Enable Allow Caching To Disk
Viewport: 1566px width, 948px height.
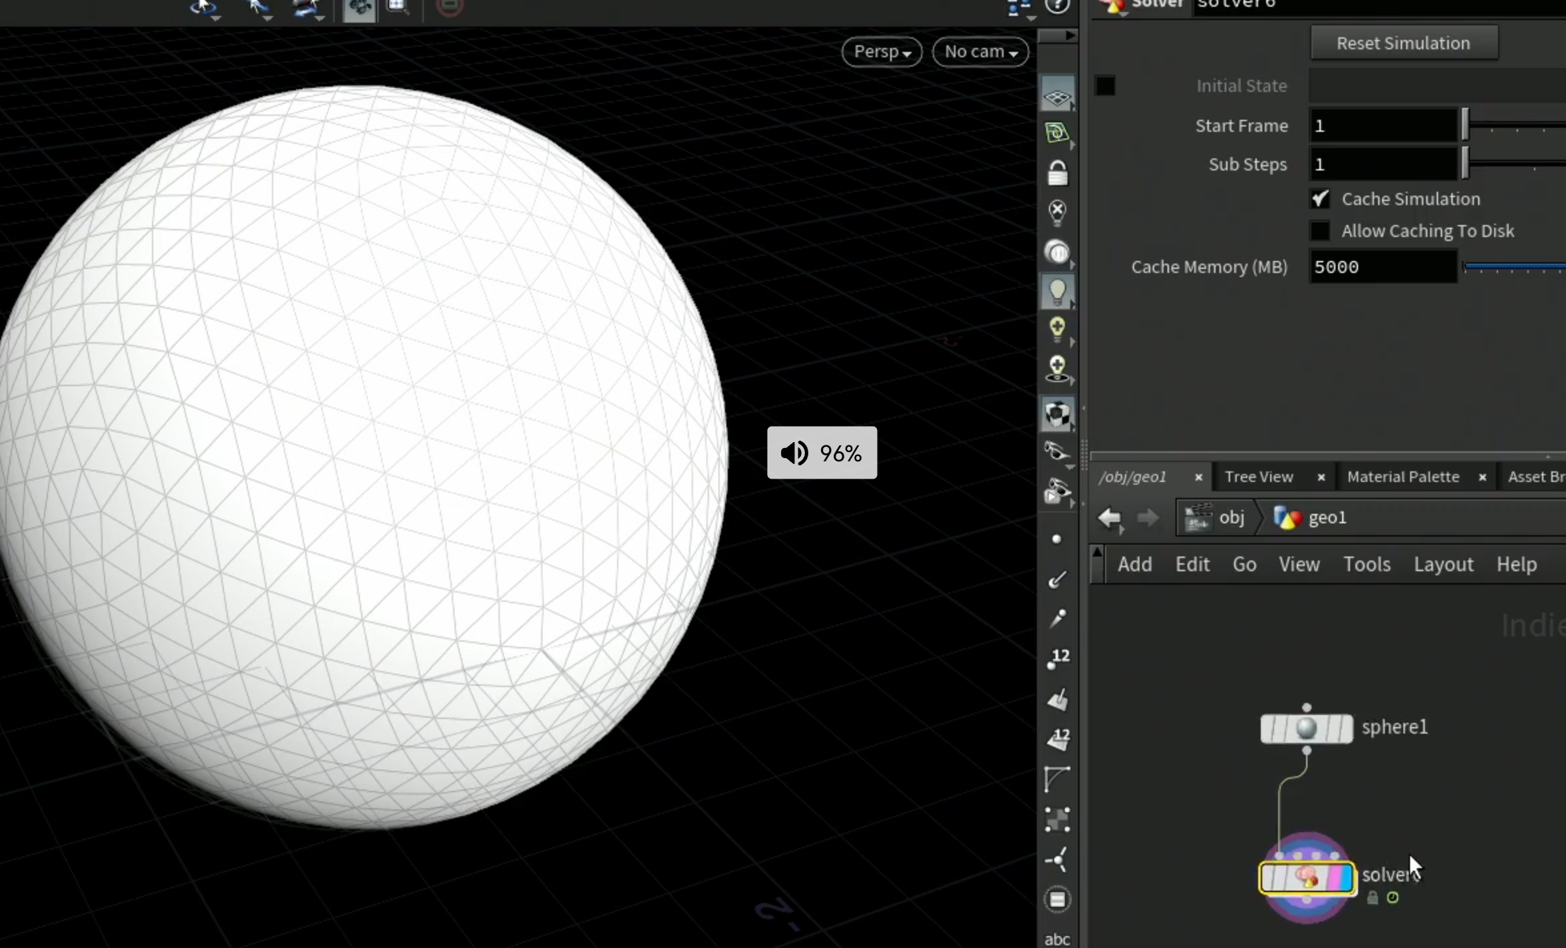click(1319, 230)
